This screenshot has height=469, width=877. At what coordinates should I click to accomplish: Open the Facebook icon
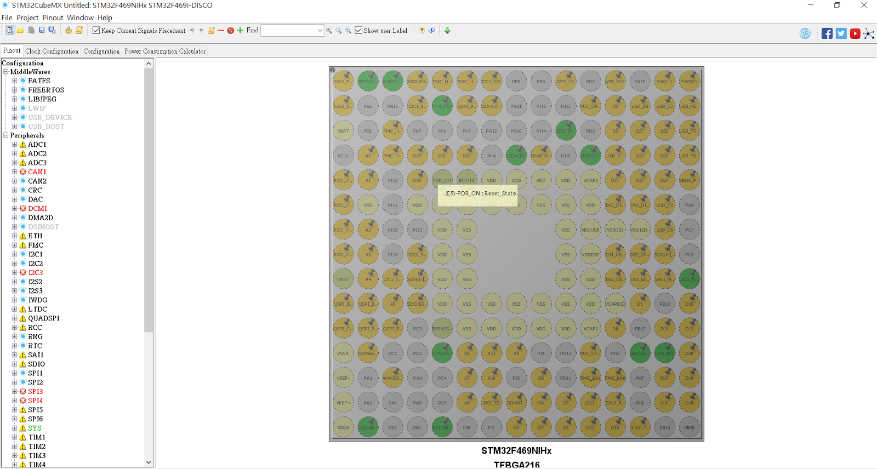pos(827,33)
